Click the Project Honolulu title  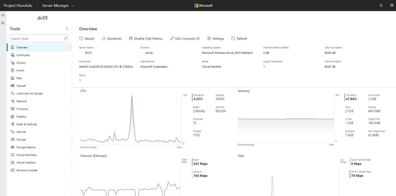point(18,5)
